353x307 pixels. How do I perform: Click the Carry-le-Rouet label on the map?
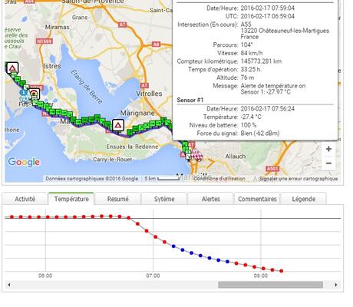pos(113,160)
